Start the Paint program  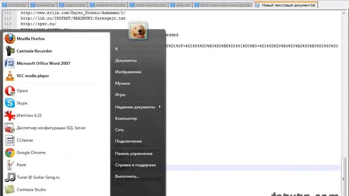tap(21, 165)
